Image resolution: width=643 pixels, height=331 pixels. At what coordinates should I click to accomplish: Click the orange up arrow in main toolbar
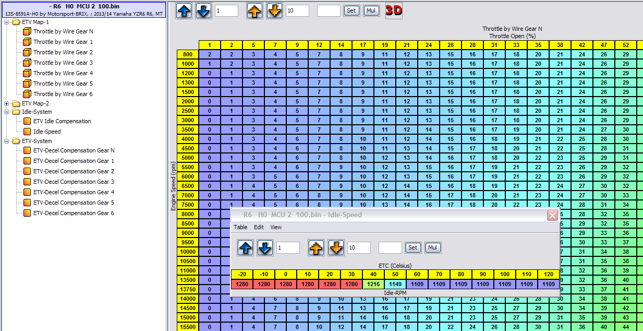pos(255,10)
